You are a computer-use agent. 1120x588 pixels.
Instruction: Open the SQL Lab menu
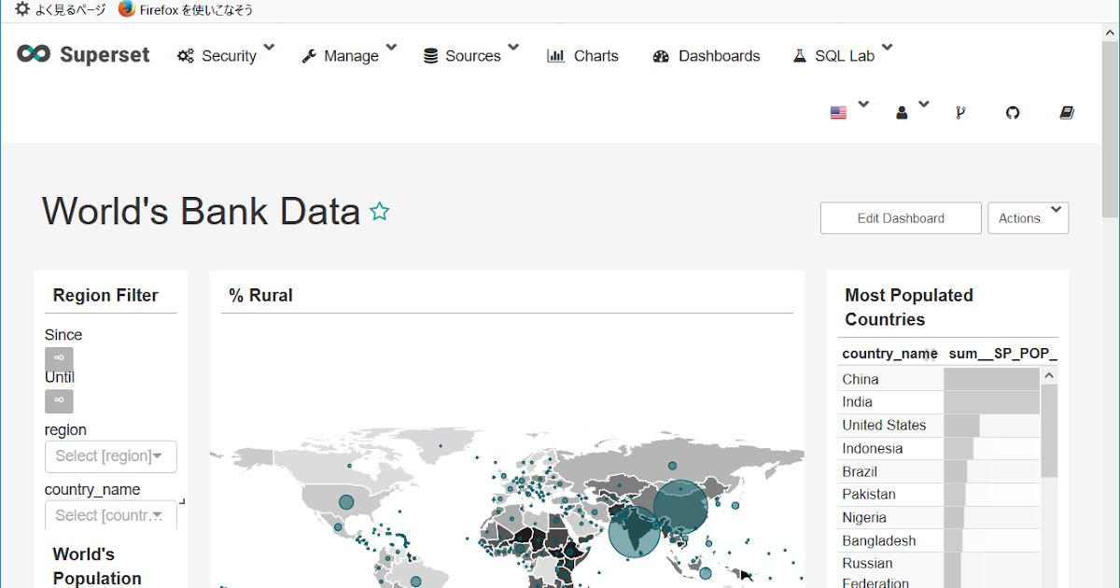click(843, 56)
